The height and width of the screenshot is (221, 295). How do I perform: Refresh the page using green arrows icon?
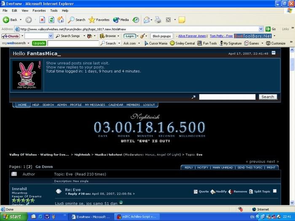tap(51, 20)
